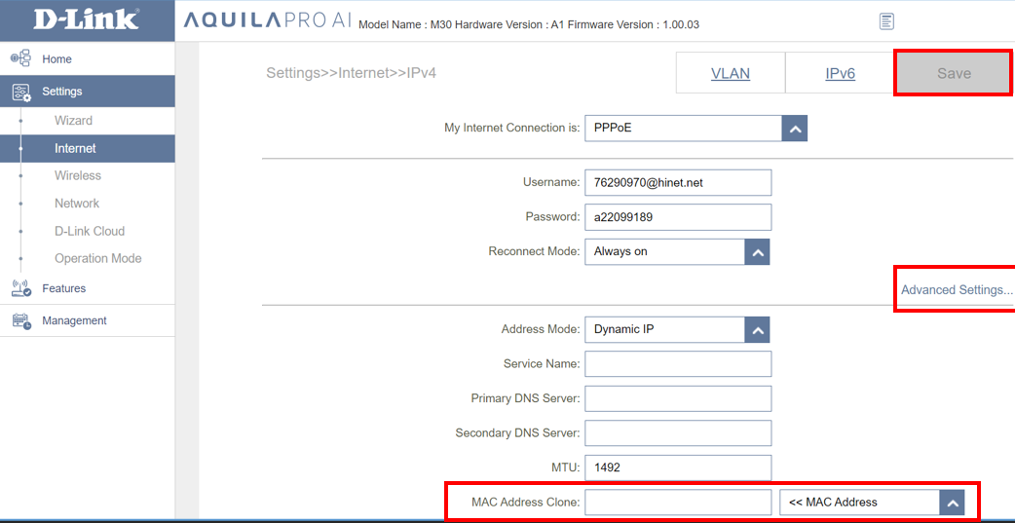1015x523 pixels.
Task: Click the Management sidebar icon
Action: pos(20,320)
